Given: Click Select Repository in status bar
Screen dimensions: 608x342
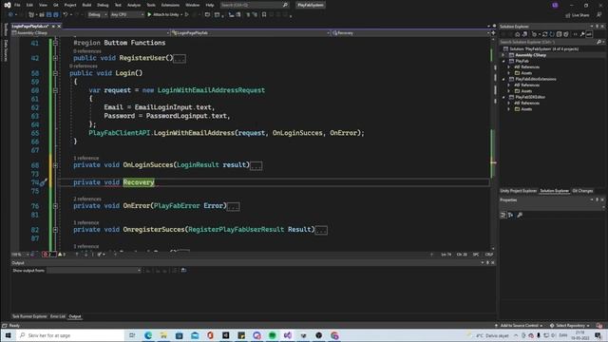Looking at the screenshot, I should pyautogui.click(x=570, y=326).
